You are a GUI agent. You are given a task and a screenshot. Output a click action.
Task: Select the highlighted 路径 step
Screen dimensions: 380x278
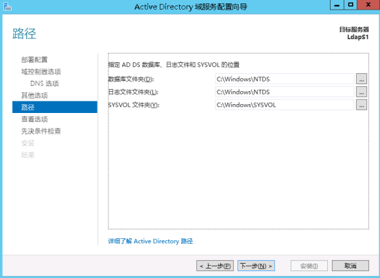[55, 107]
